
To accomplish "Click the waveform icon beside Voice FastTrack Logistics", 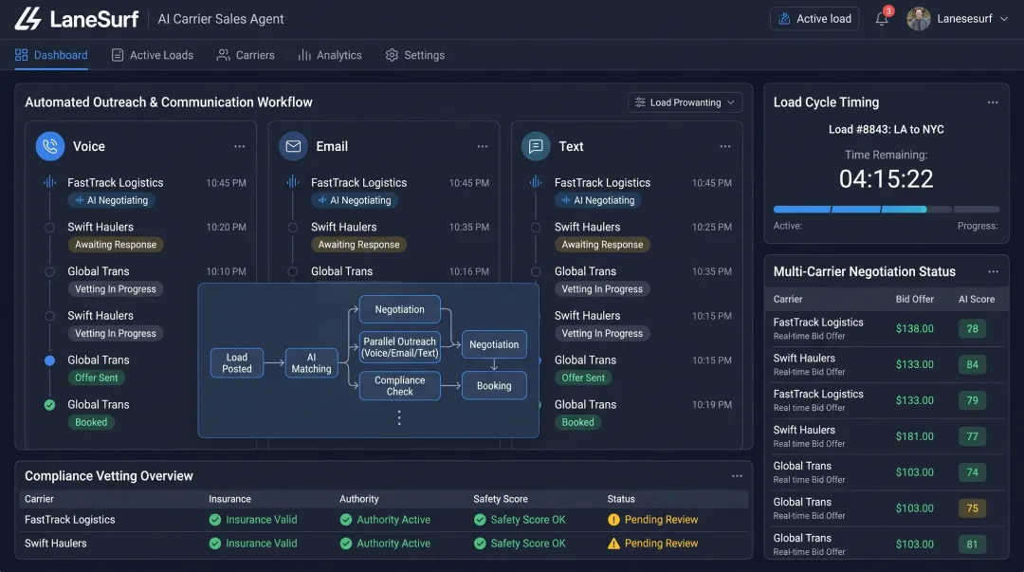I will coord(49,182).
